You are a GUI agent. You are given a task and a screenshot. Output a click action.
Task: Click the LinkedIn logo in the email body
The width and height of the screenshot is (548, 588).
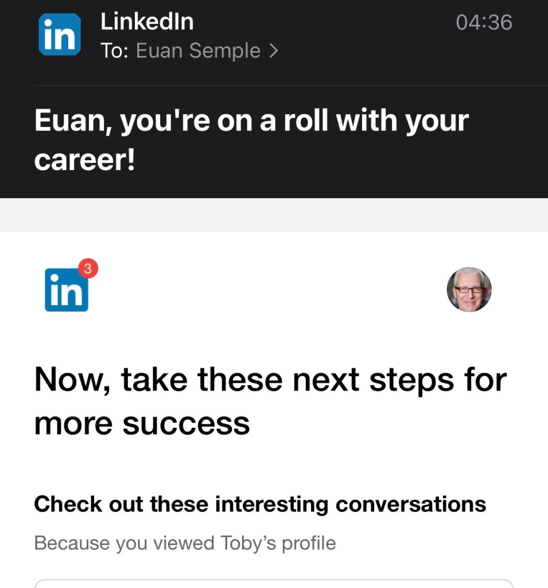click(66, 291)
